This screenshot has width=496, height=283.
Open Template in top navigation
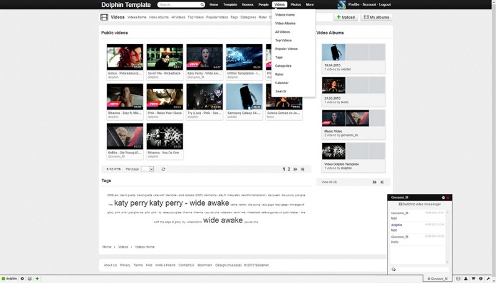[230, 4]
